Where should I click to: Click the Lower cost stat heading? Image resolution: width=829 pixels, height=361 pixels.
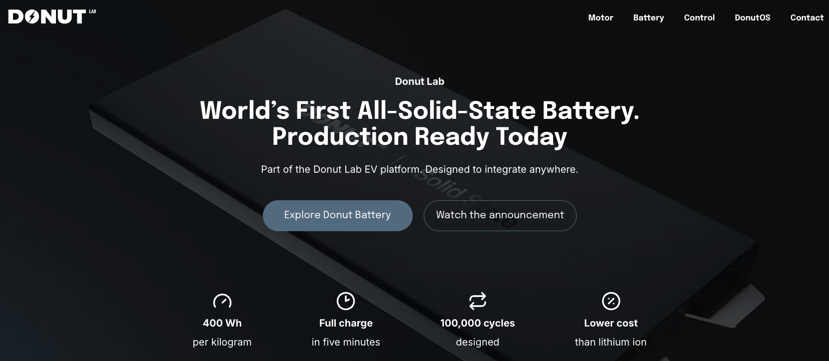(x=611, y=323)
